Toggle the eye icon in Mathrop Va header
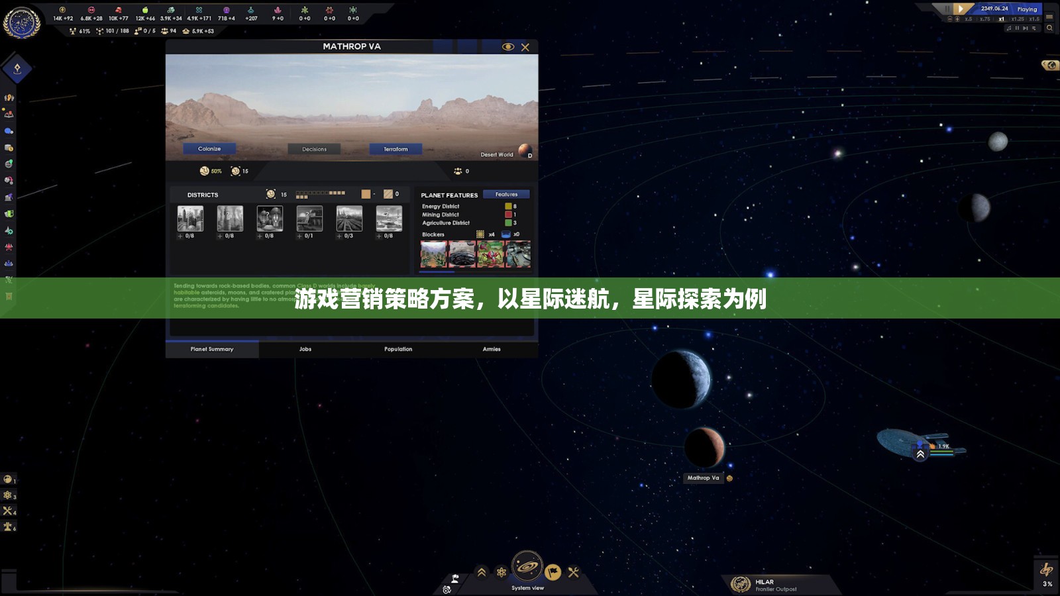The image size is (1060, 596). pyautogui.click(x=508, y=47)
